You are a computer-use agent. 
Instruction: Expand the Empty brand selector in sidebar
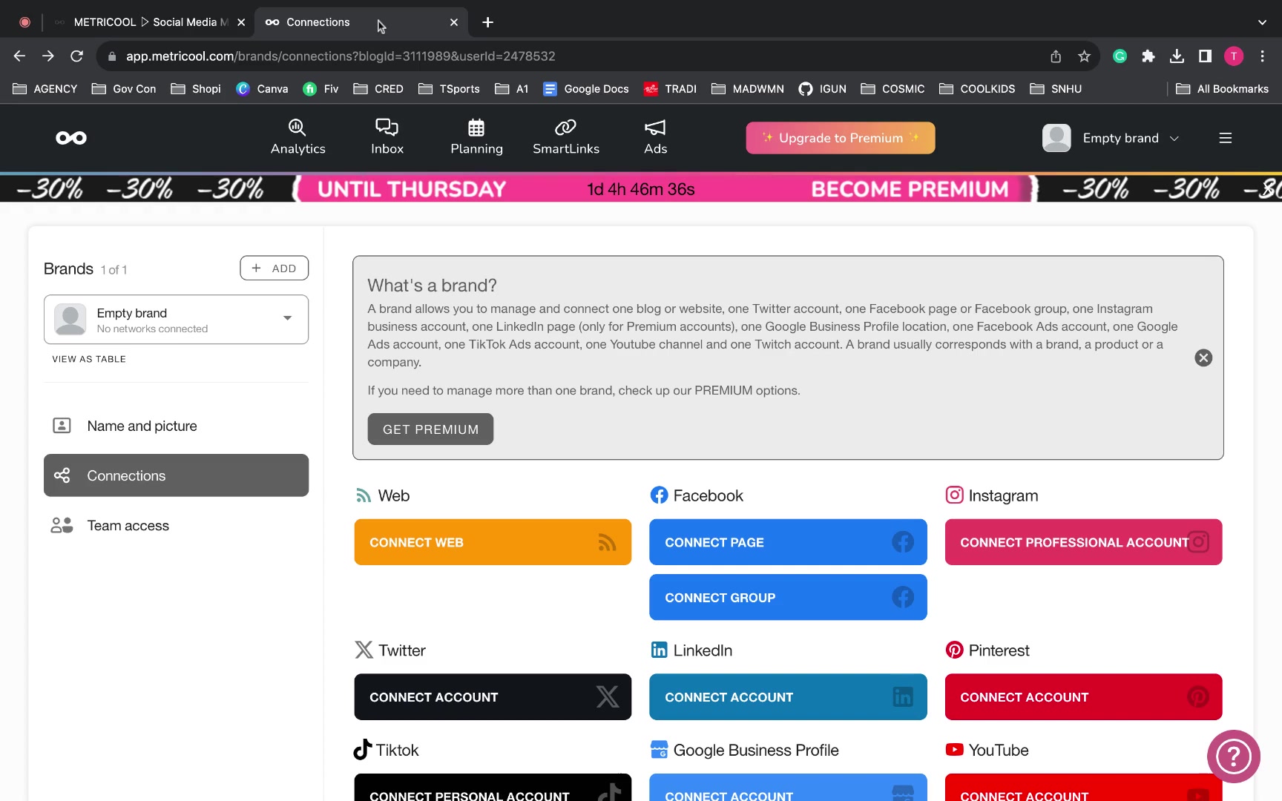[x=176, y=320]
